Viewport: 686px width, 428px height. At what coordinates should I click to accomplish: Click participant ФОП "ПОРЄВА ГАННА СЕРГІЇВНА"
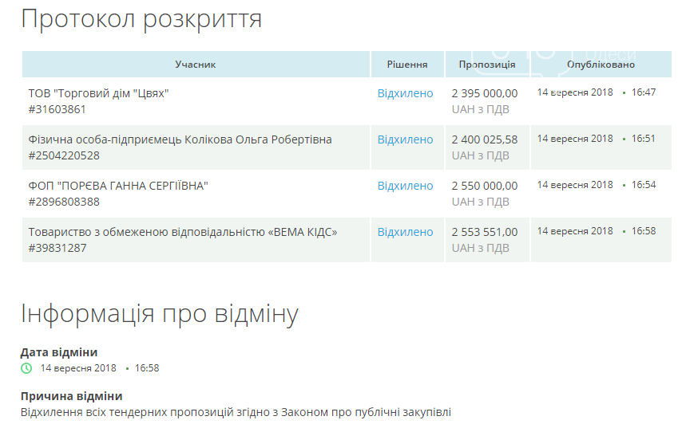pyautogui.click(x=118, y=186)
